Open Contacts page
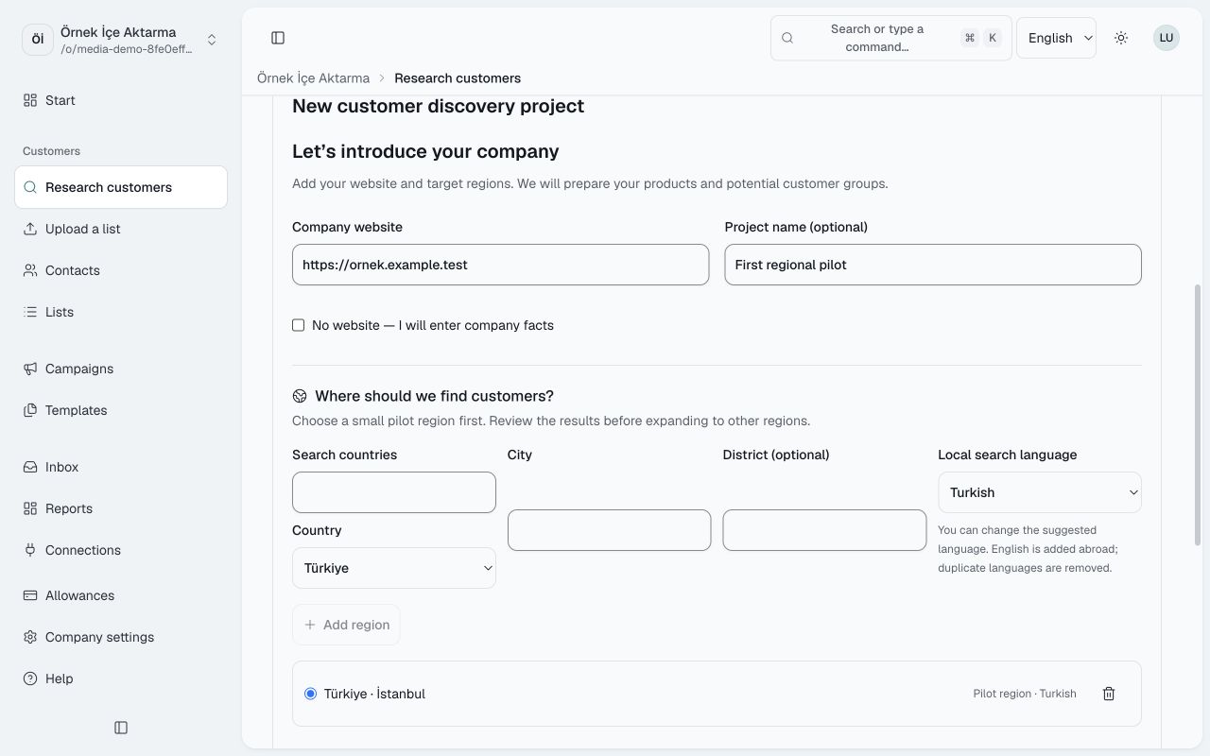This screenshot has height=756, width=1210. point(121,270)
